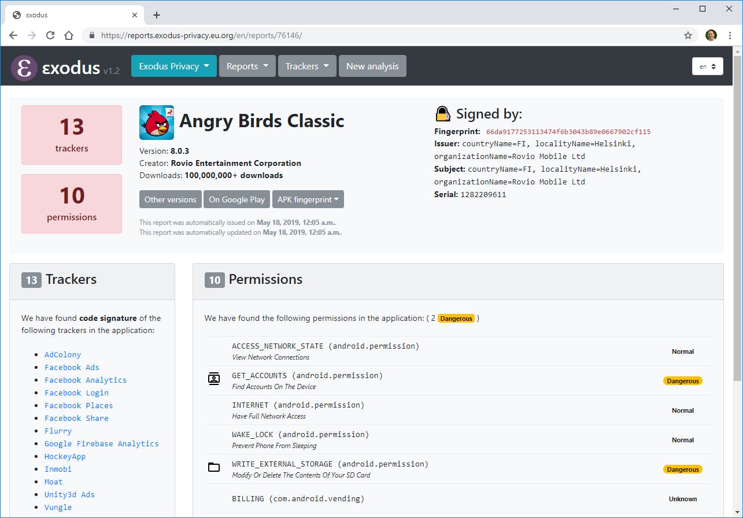Click the Angry Birds app icon

pos(157,123)
